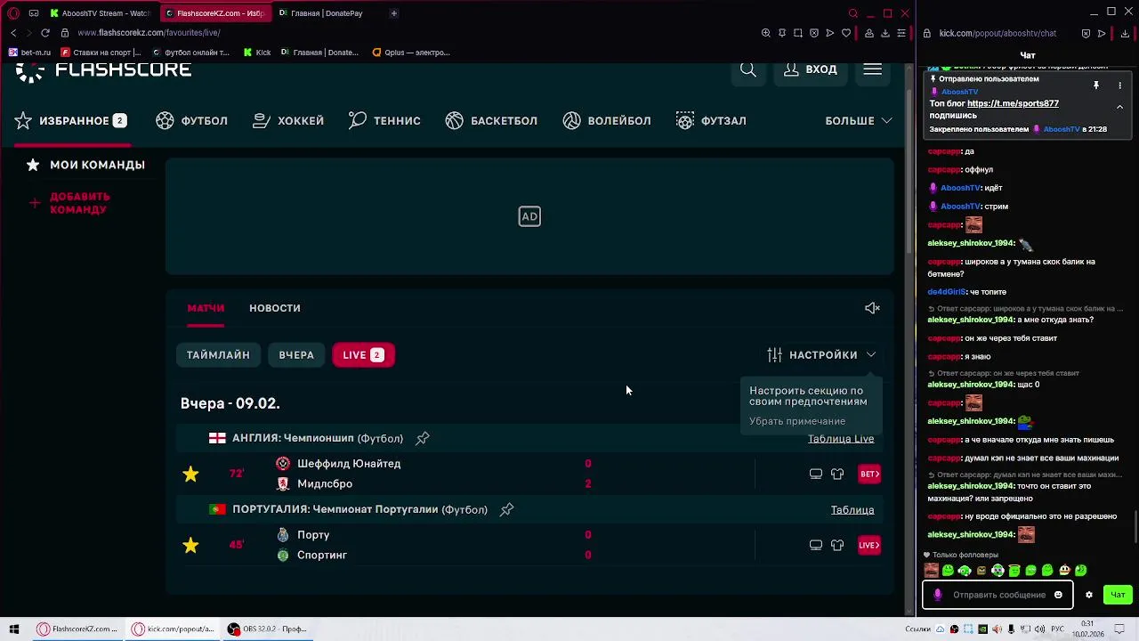Screen dimensions: 1139x641
Task: Open ПОРТУГАЛИЯ: Чемпионат Португалии league link
Action: [359, 509]
